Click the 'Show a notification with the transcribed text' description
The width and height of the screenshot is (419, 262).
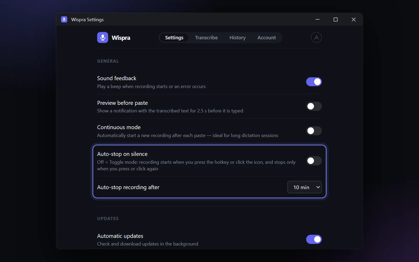click(170, 111)
